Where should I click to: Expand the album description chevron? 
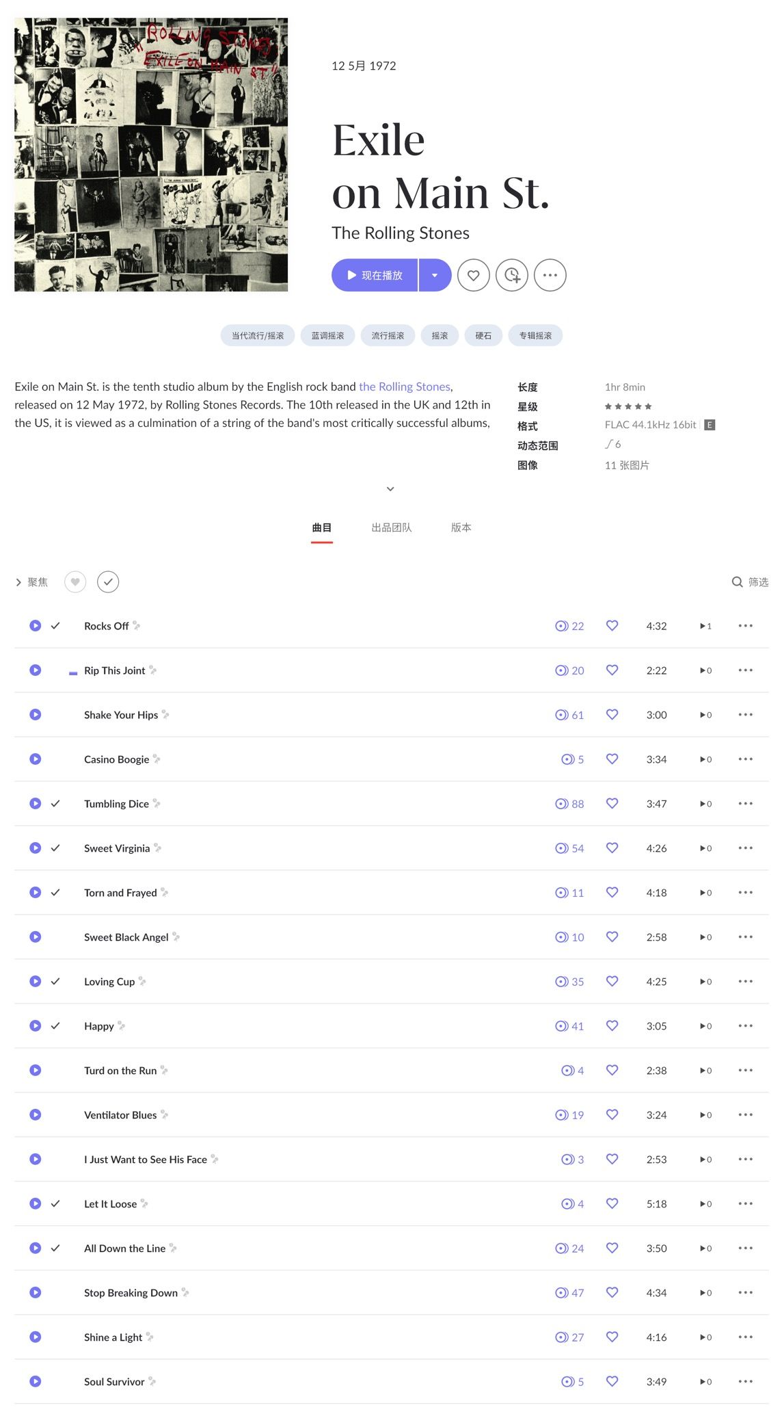pyautogui.click(x=390, y=488)
